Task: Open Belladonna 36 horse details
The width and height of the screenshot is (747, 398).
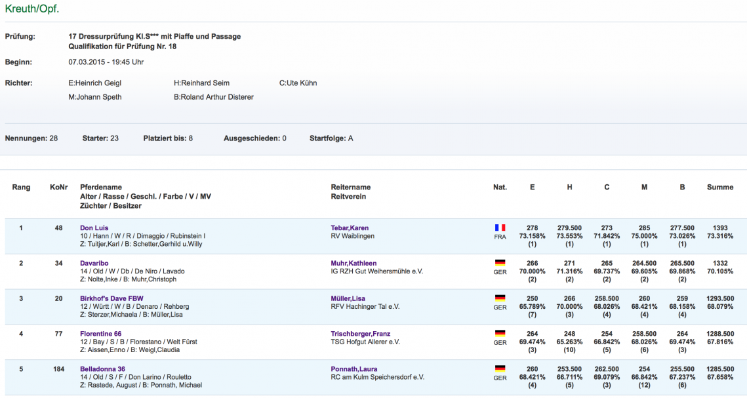Action: [102, 370]
